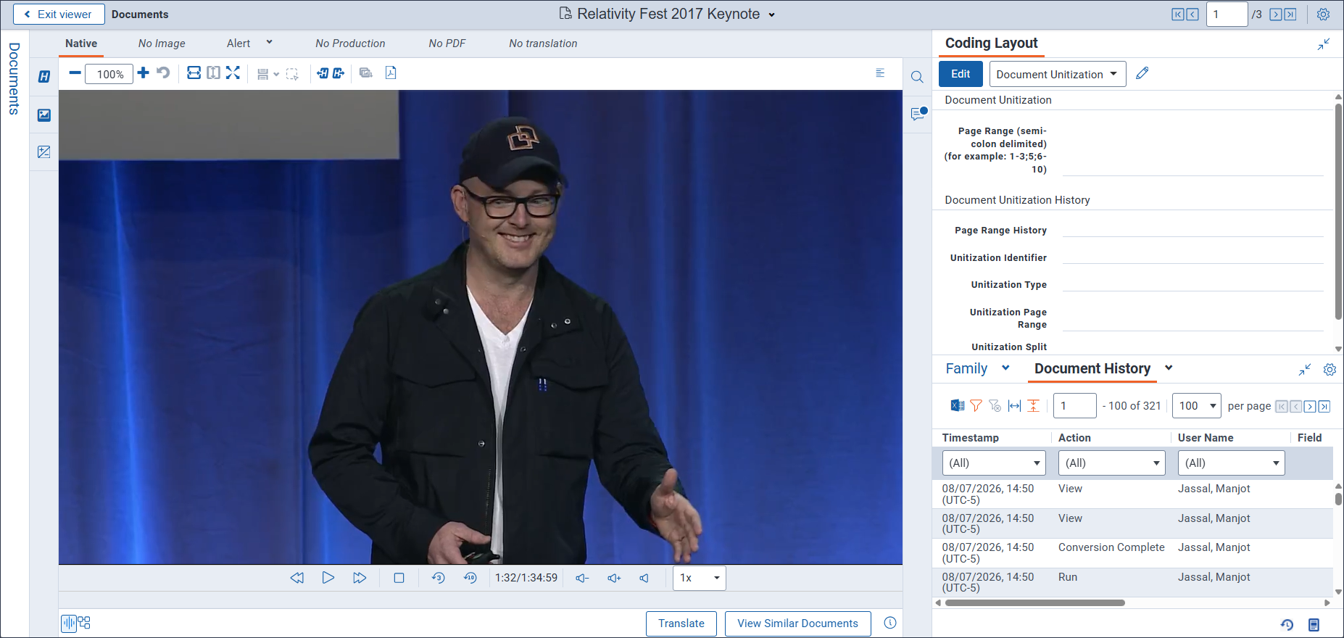Image resolution: width=1344 pixels, height=638 pixels.
Task: Click the Translate button
Action: coord(681,623)
